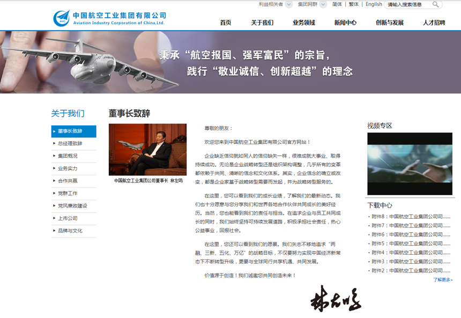Click the handwritten signature image

coord(336,299)
